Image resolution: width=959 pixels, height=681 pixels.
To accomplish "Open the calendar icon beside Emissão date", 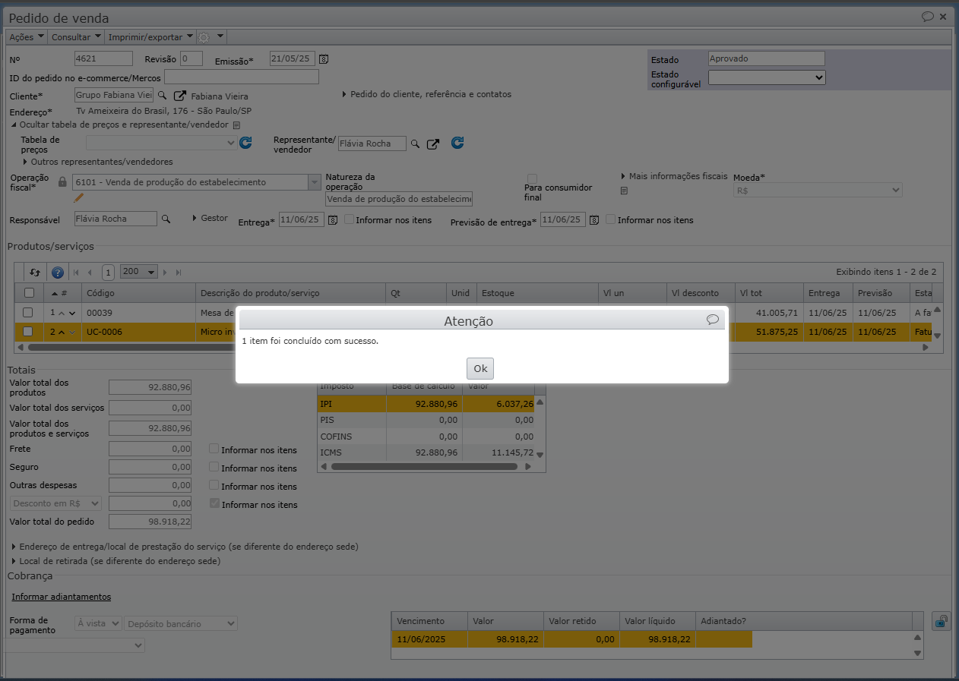I will (324, 58).
